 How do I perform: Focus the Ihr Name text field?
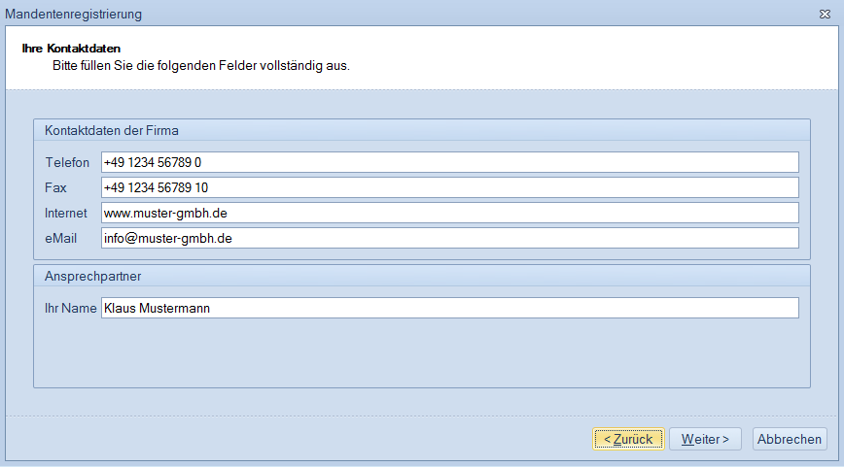449,308
